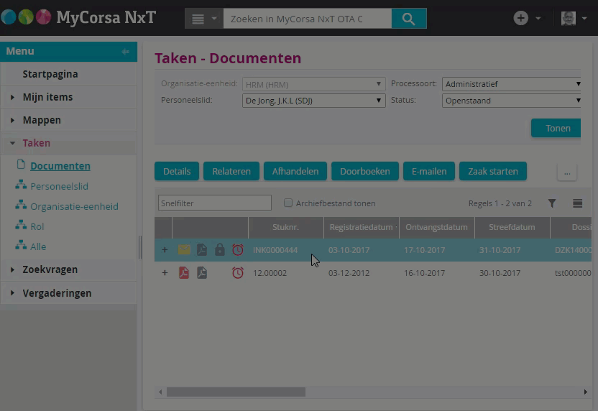Viewport: 598px width, 411px height.
Task: Click the lock icon in row INK0000444
Action: [220, 250]
